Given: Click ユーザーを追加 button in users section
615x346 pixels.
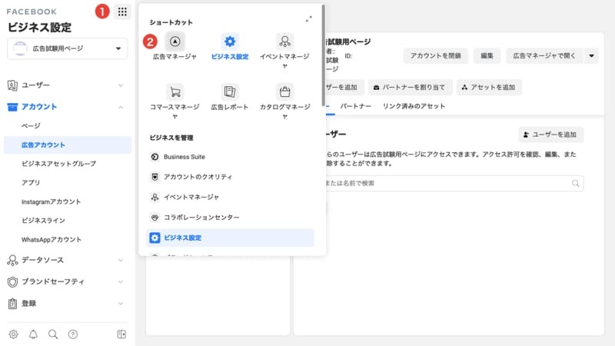Looking at the screenshot, I should click(550, 135).
